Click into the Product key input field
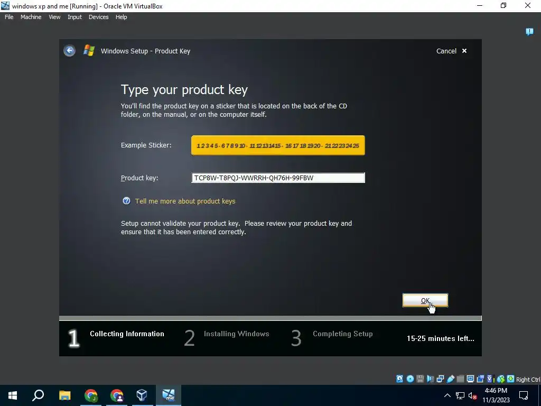The width and height of the screenshot is (541, 406). click(x=278, y=178)
